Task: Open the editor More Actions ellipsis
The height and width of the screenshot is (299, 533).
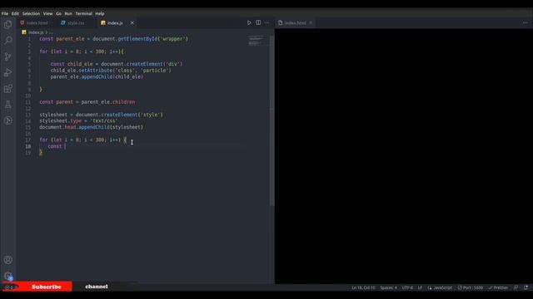Action: pyautogui.click(x=267, y=22)
